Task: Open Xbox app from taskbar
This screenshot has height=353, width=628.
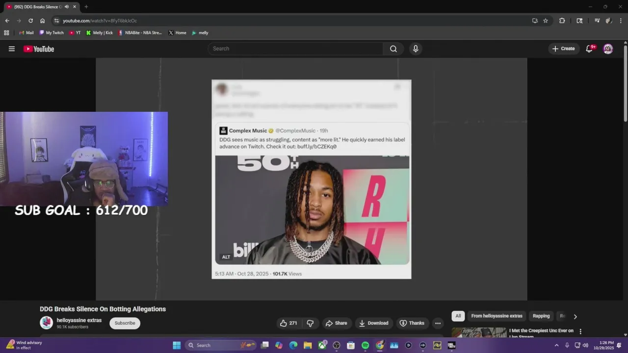Action: [x=322, y=345]
